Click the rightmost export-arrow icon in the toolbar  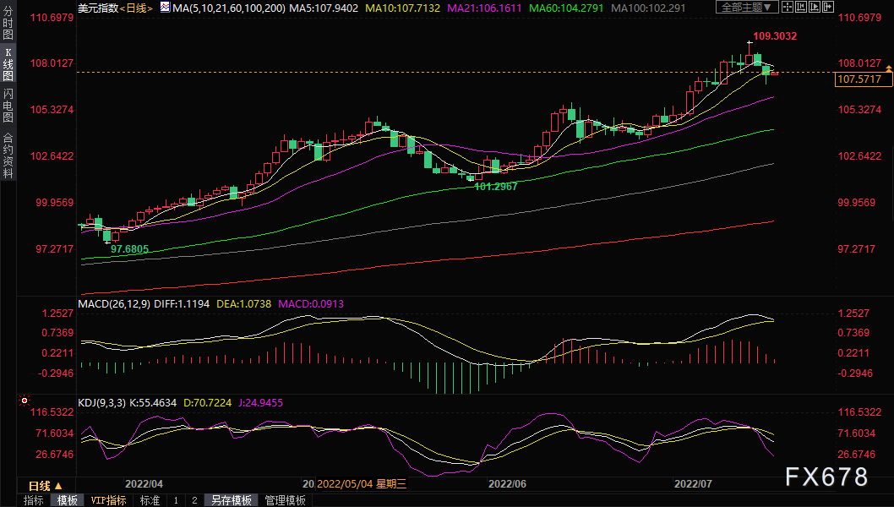828,7
